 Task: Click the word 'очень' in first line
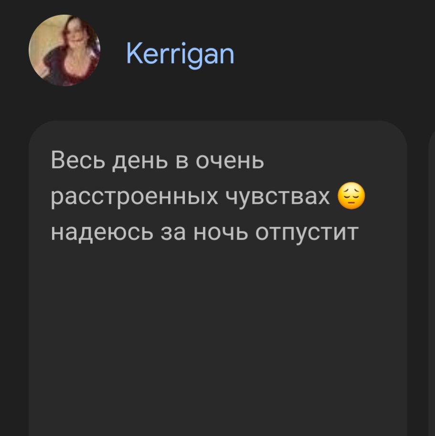click(230, 161)
